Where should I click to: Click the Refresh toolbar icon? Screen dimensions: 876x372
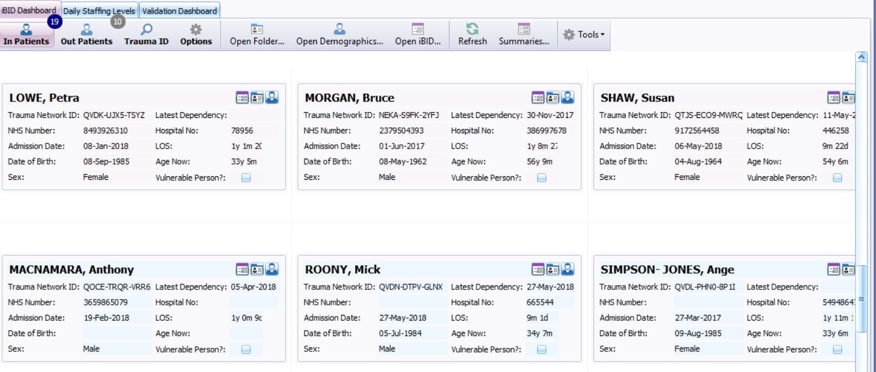pos(473,34)
